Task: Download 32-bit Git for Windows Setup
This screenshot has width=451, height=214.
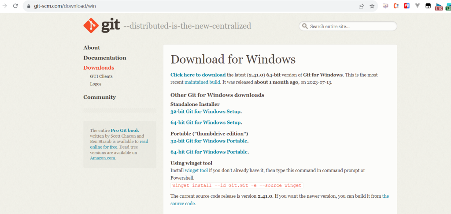Action: pyautogui.click(x=205, y=112)
